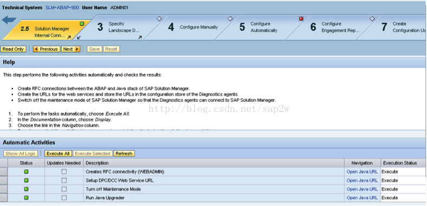Click the Execute Selected button

pos(92,154)
